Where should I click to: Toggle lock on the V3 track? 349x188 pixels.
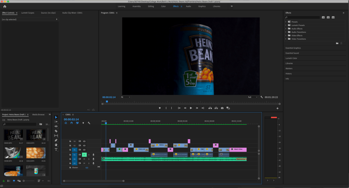(x=70, y=141)
